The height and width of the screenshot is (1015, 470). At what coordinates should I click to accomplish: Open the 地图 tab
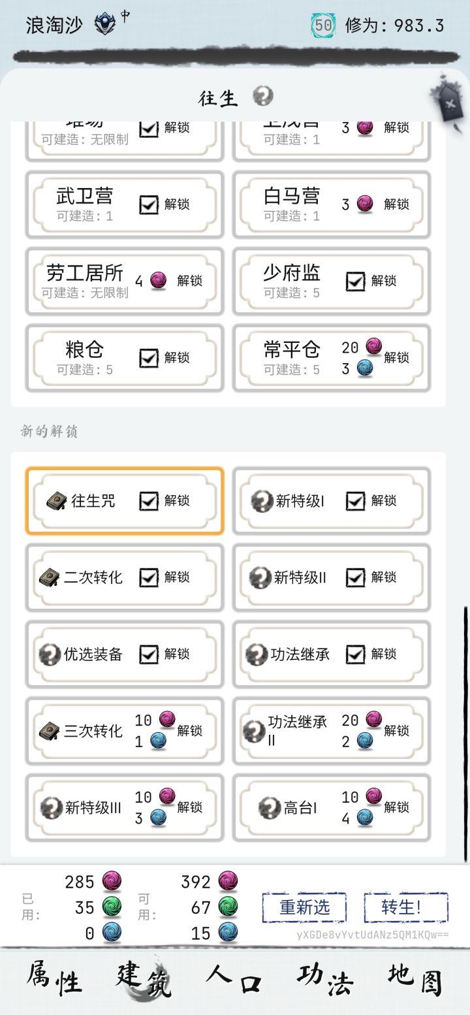[x=415, y=980]
